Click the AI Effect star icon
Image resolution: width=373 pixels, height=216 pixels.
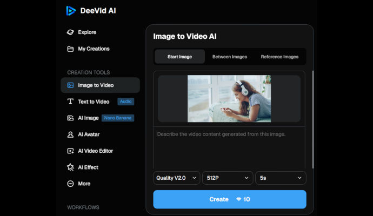70,167
